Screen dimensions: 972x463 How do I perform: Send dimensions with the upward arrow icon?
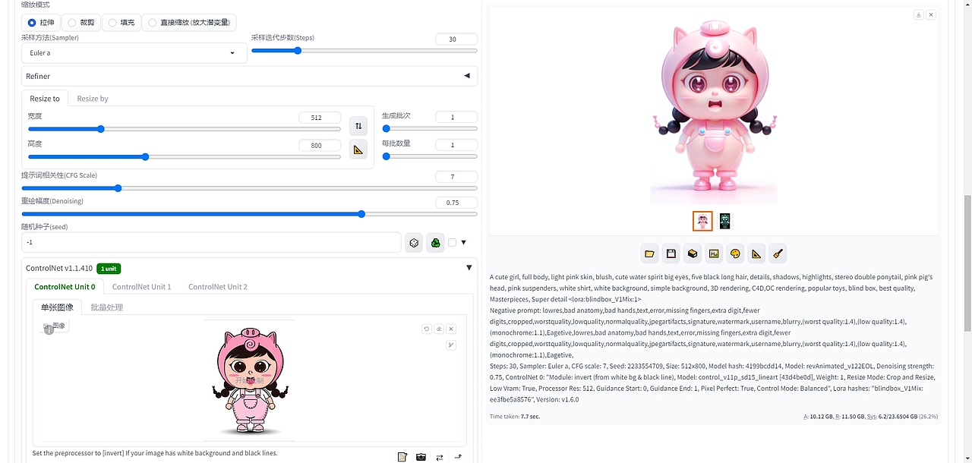click(458, 457)
